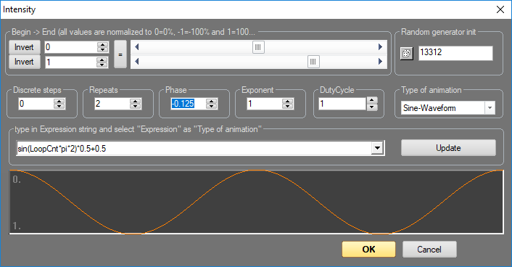Click the right arrow of the End slider
This screenshot has height=267, width=512.
pos(380,62)
